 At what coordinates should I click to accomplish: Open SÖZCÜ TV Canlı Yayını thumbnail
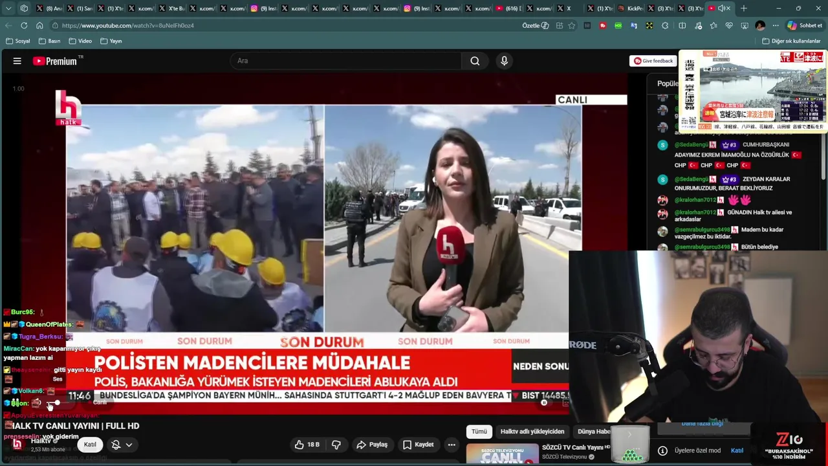(503, 454)
